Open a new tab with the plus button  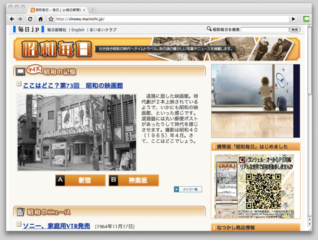click(92, 10)
